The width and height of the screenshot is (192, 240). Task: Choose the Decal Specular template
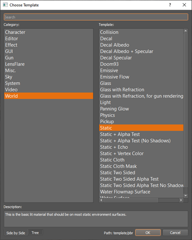(x=141, y=58)
